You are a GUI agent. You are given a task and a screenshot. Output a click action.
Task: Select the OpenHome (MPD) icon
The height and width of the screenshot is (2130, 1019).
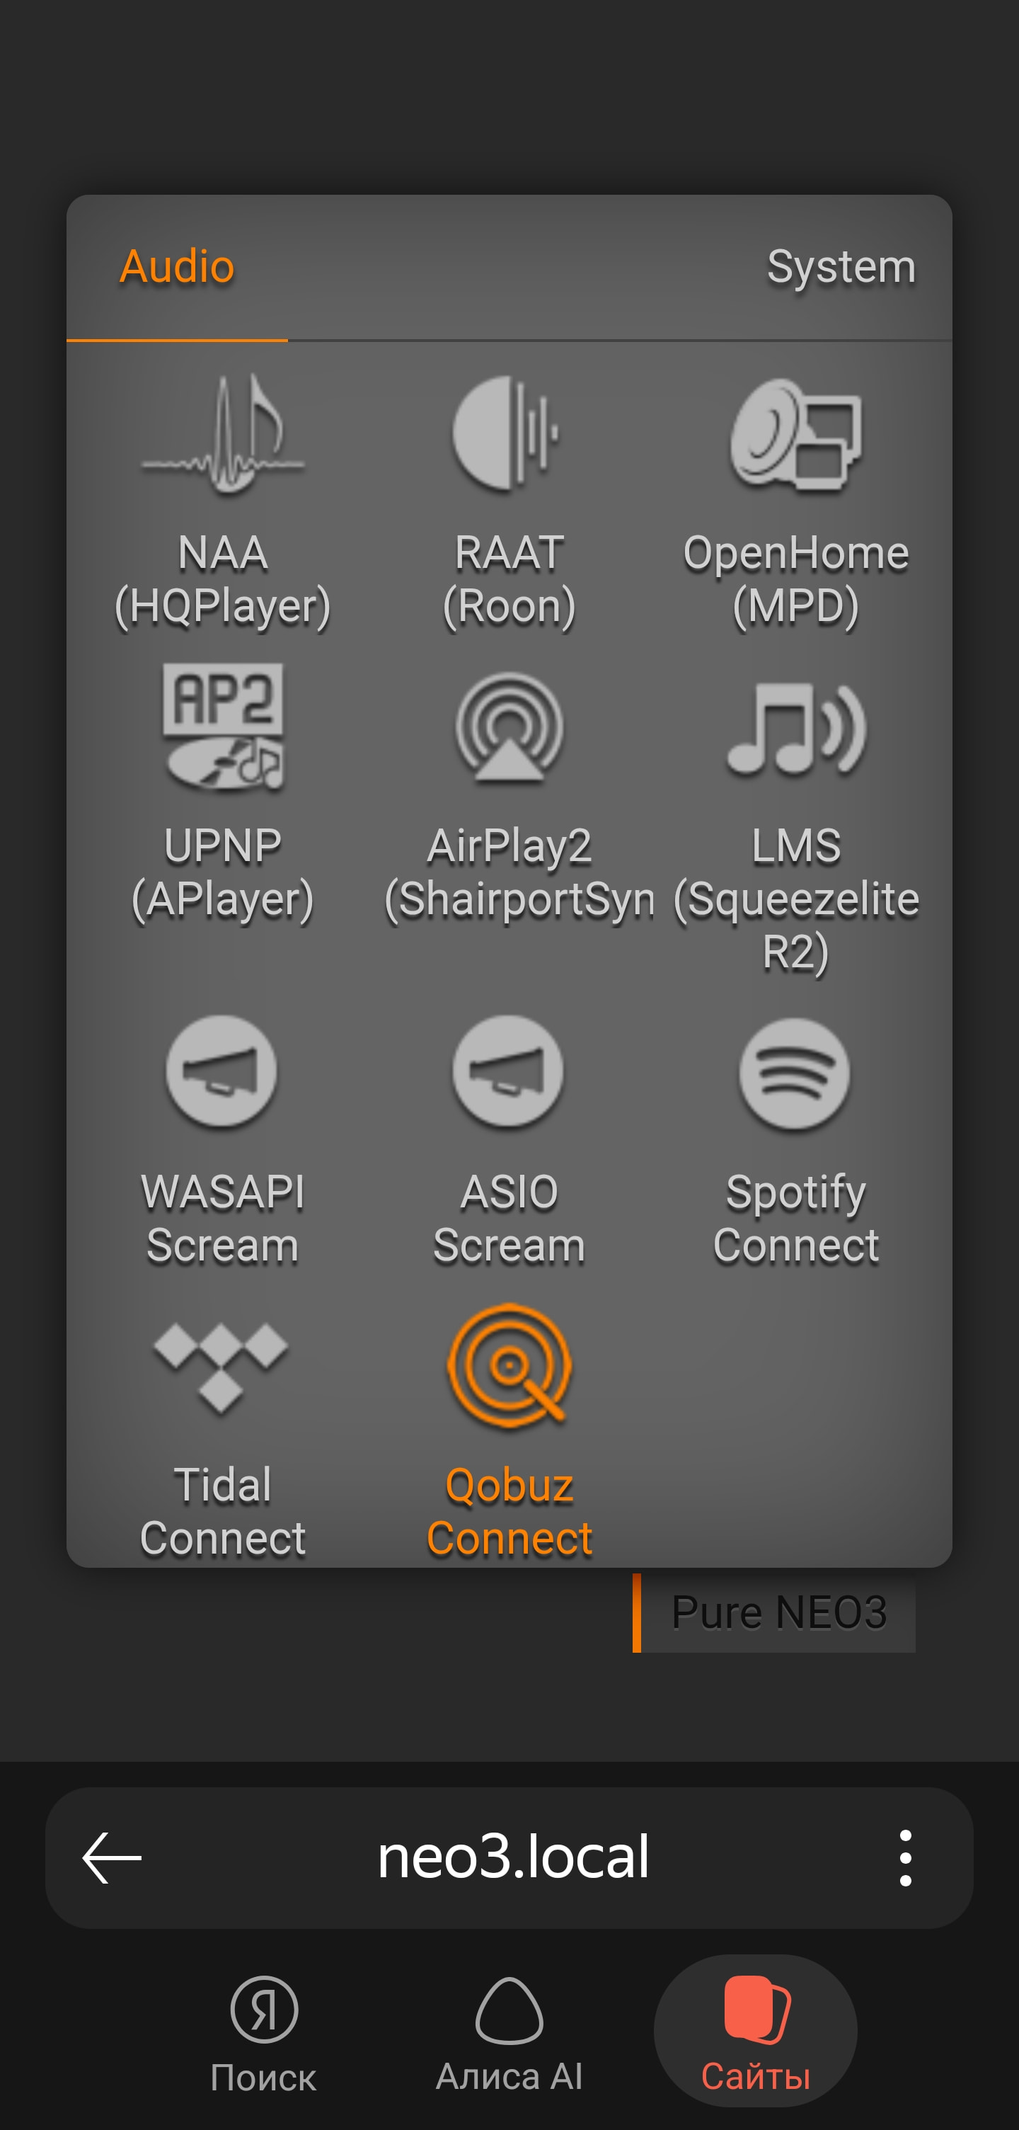(x=795, y=433)
